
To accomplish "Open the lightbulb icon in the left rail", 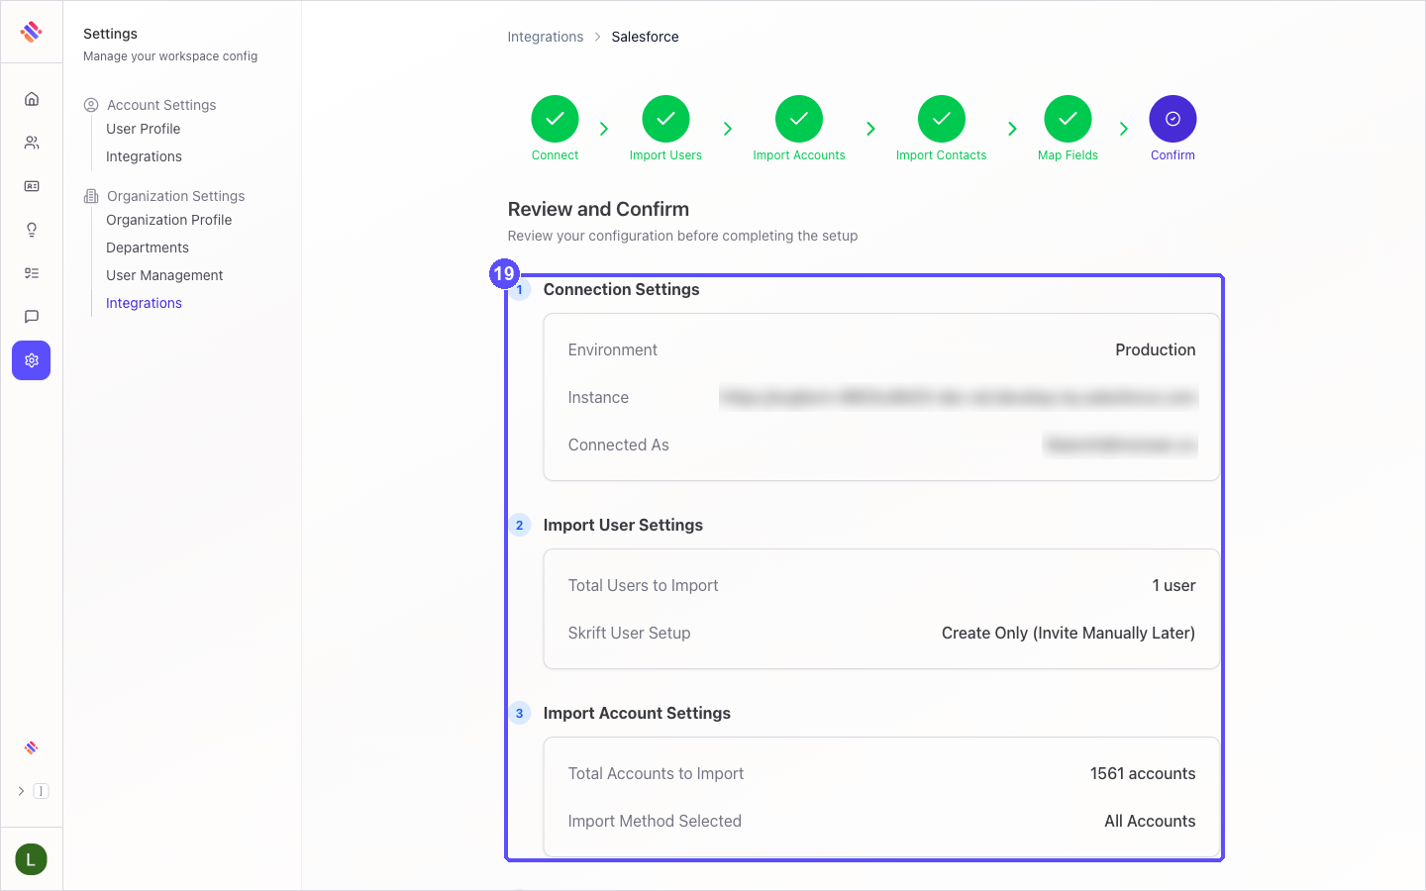I will pos(32,230).
